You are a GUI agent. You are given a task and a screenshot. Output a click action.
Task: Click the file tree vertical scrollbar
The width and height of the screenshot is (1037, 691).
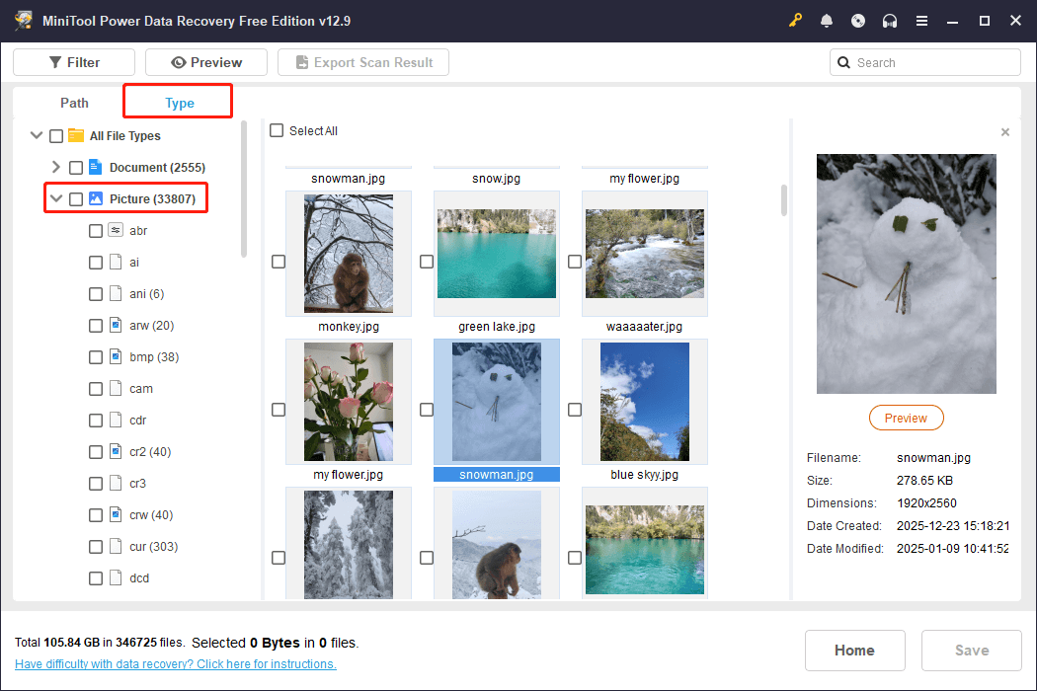click(243, 189)
